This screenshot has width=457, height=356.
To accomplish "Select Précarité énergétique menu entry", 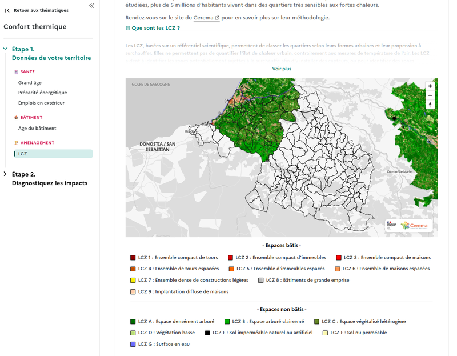I will 42,93.
